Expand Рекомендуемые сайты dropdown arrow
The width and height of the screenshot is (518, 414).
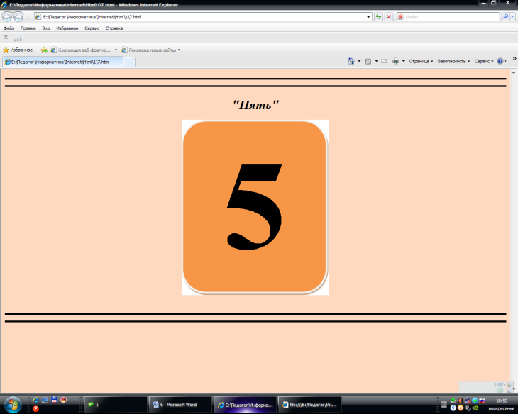(179, 50)
